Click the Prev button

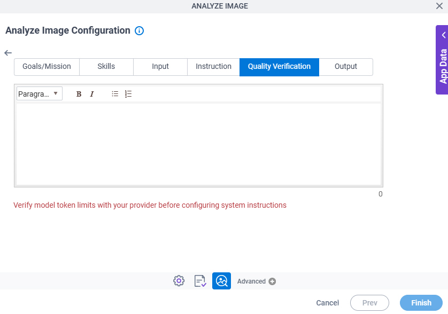370,303
